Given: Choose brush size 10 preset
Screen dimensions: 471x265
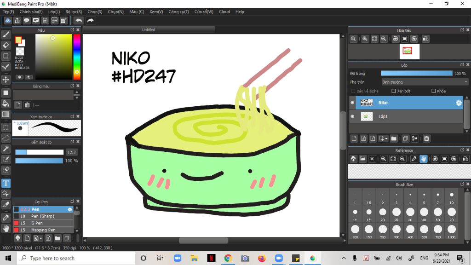Looking at the screenshot, I should pyautogui.click(x=452, y=197).
